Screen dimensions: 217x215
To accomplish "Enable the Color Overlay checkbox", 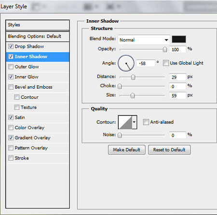I will 11,128.
